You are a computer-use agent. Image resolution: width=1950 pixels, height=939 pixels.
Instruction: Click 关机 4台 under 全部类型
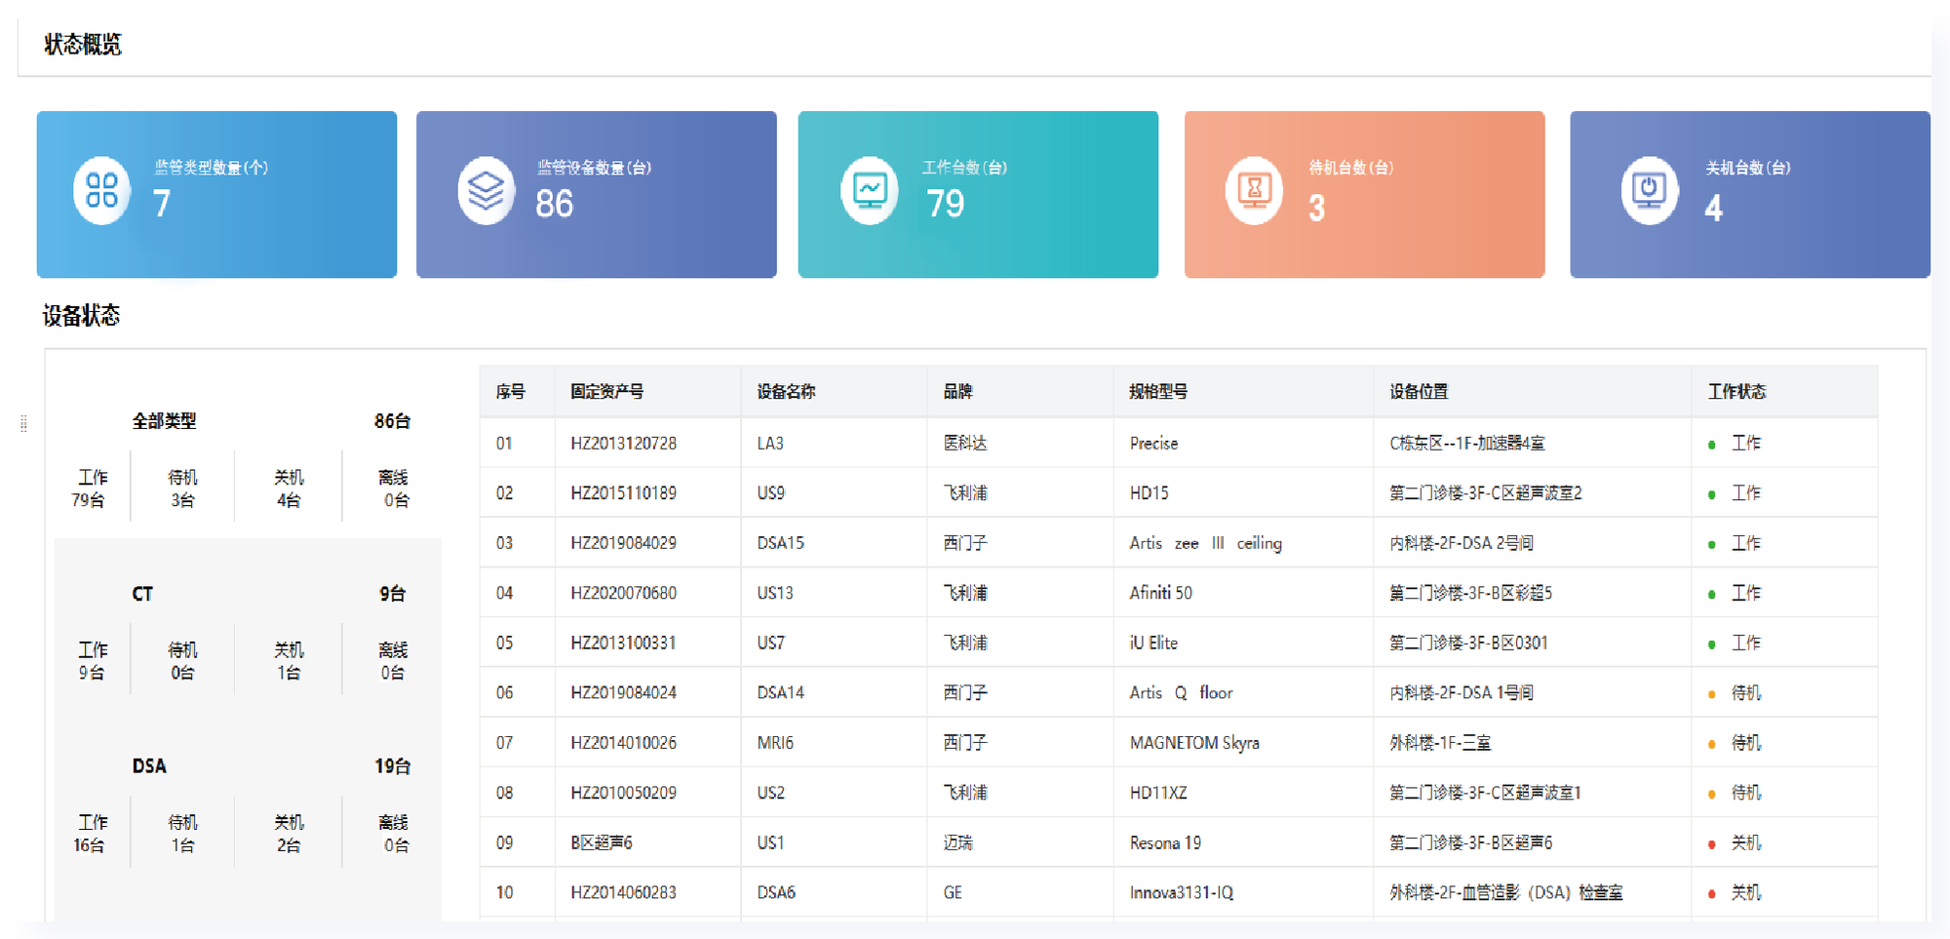(x=289, y=489)
